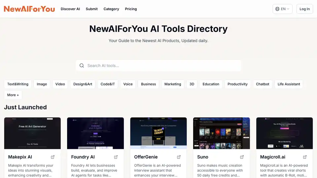Click the OfferGenie title
This screenshot has width=317, height=178.
[146, 157]
